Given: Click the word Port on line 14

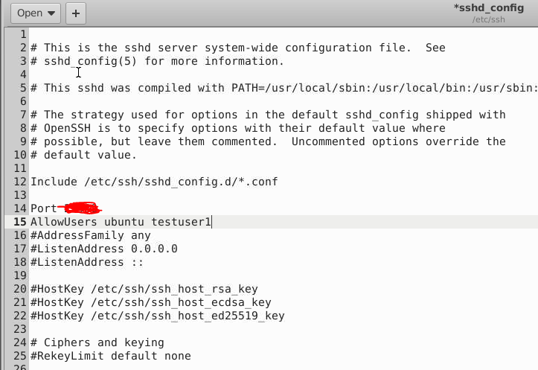Looking at the screenshot, I should 43,208.
